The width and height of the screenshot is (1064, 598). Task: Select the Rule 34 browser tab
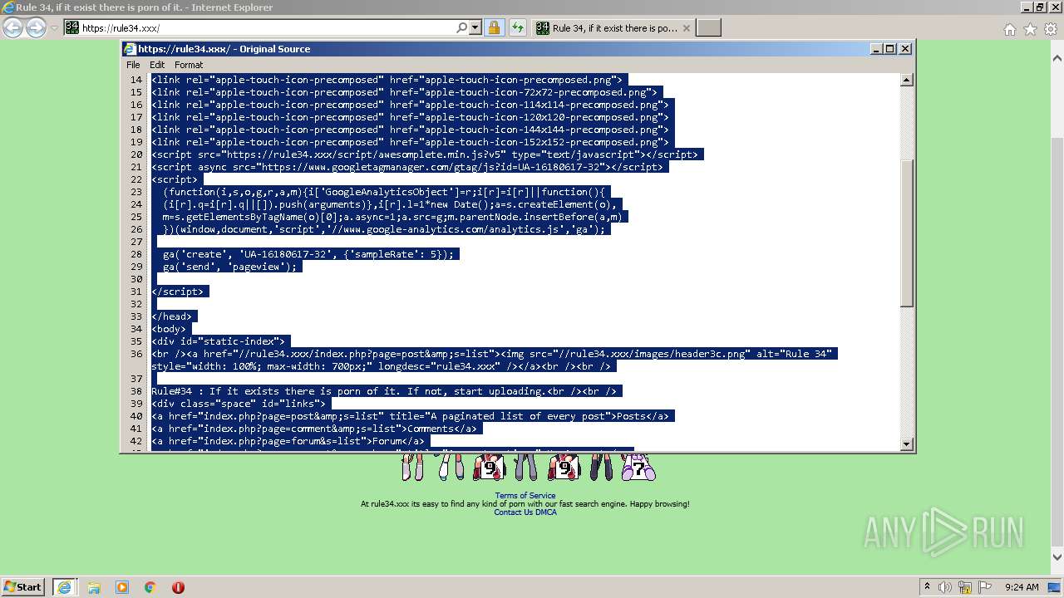pyautogui.click(x=613, y=28)
